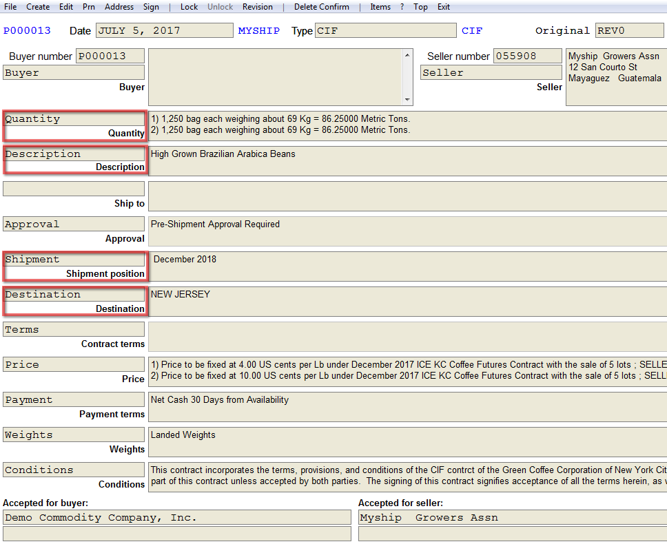The width and height of the screenshot is (667, 544).
Task: Click Demo Commodity Company, Inc. buyer field
Action: (177, 518)
